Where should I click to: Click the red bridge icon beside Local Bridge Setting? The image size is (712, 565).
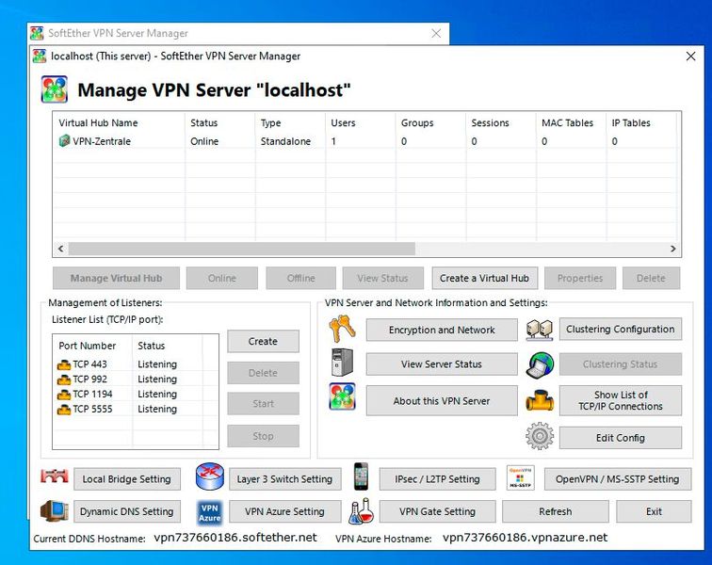(x=55, y=476)
